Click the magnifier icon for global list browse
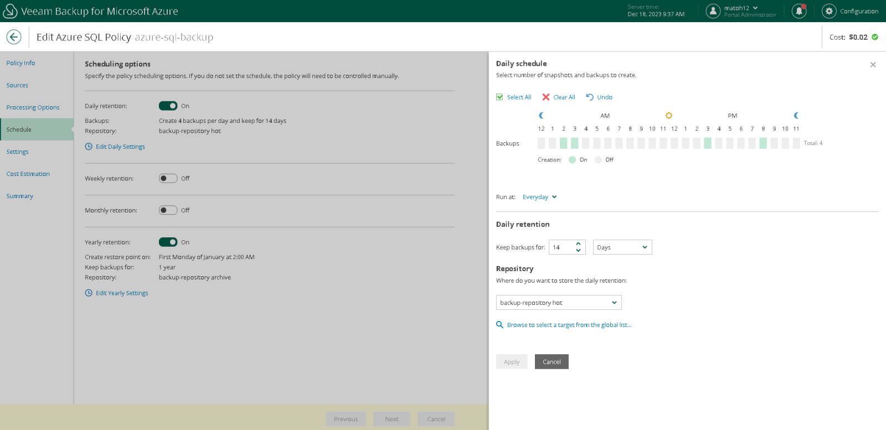This screenshot has height=430, width=886. click(499, 325)
